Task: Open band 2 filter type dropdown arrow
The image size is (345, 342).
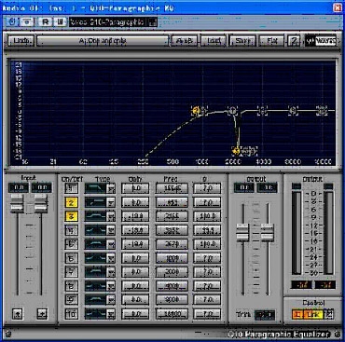Action: point(111,202)
